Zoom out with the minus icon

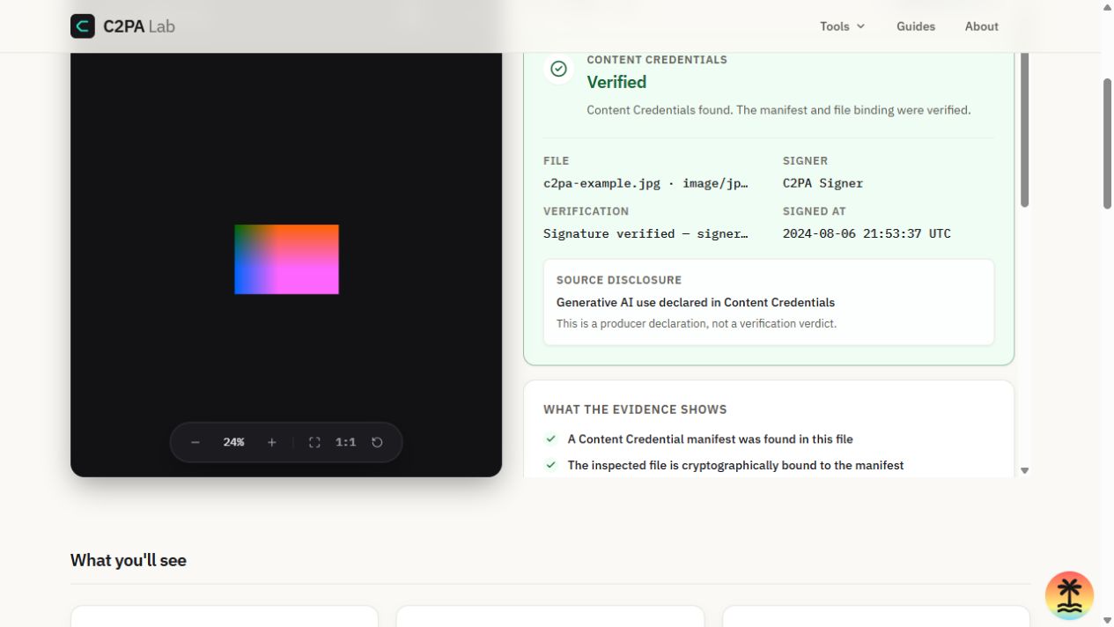[x=196, y=442]
